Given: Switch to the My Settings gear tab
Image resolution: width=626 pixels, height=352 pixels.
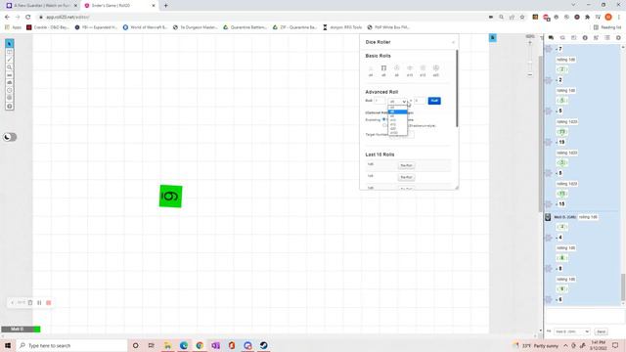Looking at the screenshot, I should [x=618, y=37].
